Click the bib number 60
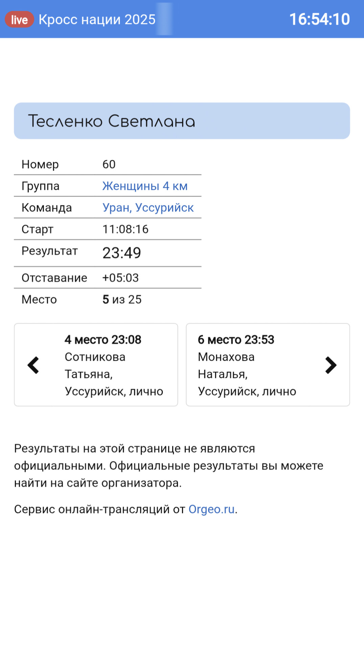Viewport: 364px width, 647px height. point(109,164)
